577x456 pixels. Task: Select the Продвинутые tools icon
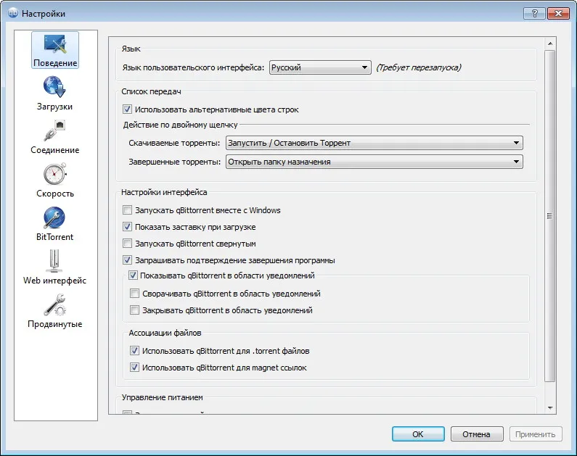click(54, 304)
